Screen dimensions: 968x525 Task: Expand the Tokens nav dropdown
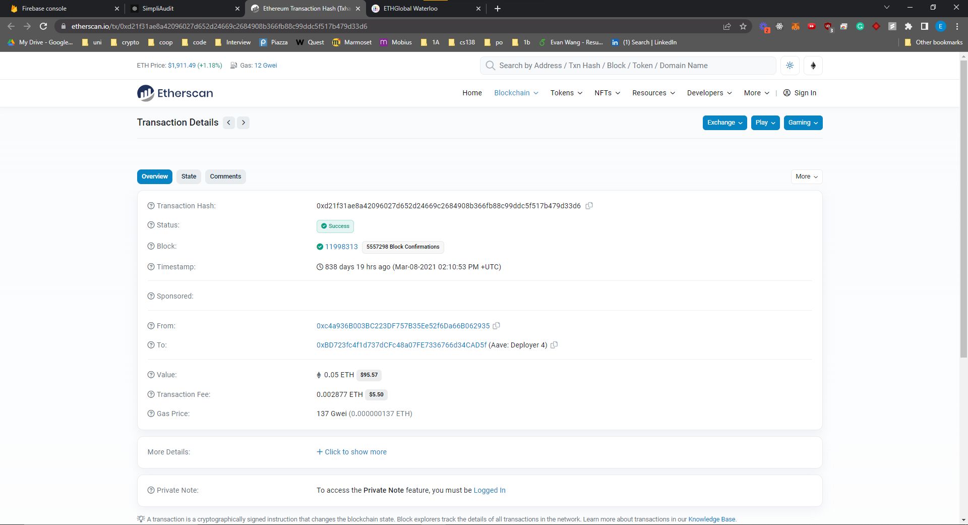pyautogui.click(x=566, y=93)
